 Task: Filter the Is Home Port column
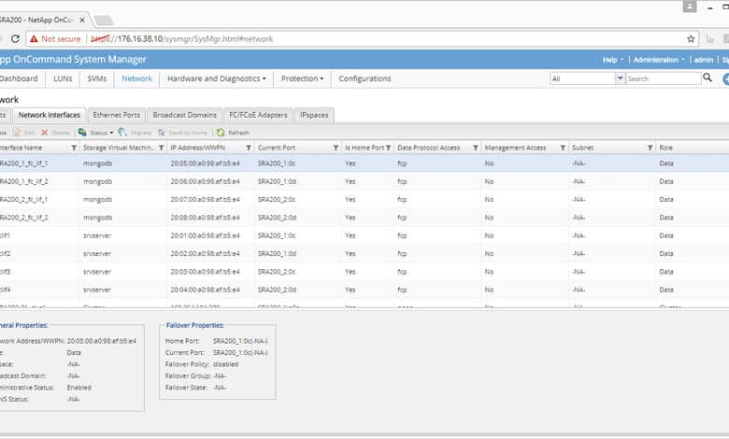point(388,148)
